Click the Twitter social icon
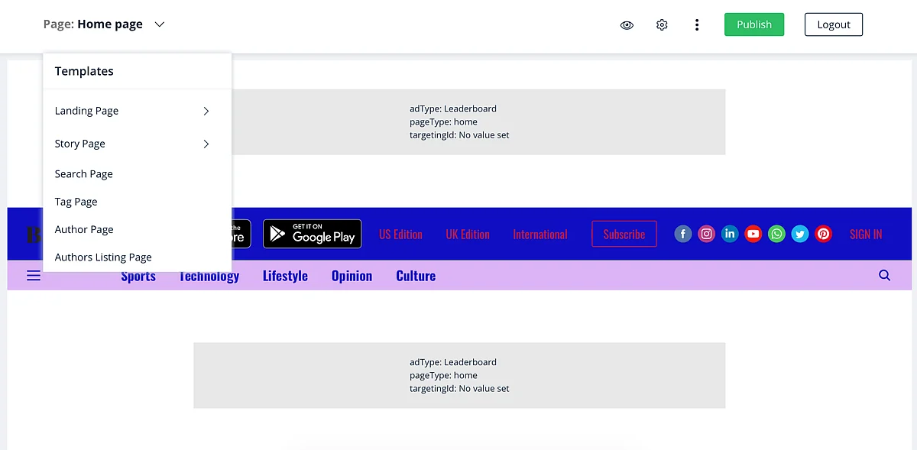The width and height of the screenshot is (917, 450). click(x=800, y=234)
